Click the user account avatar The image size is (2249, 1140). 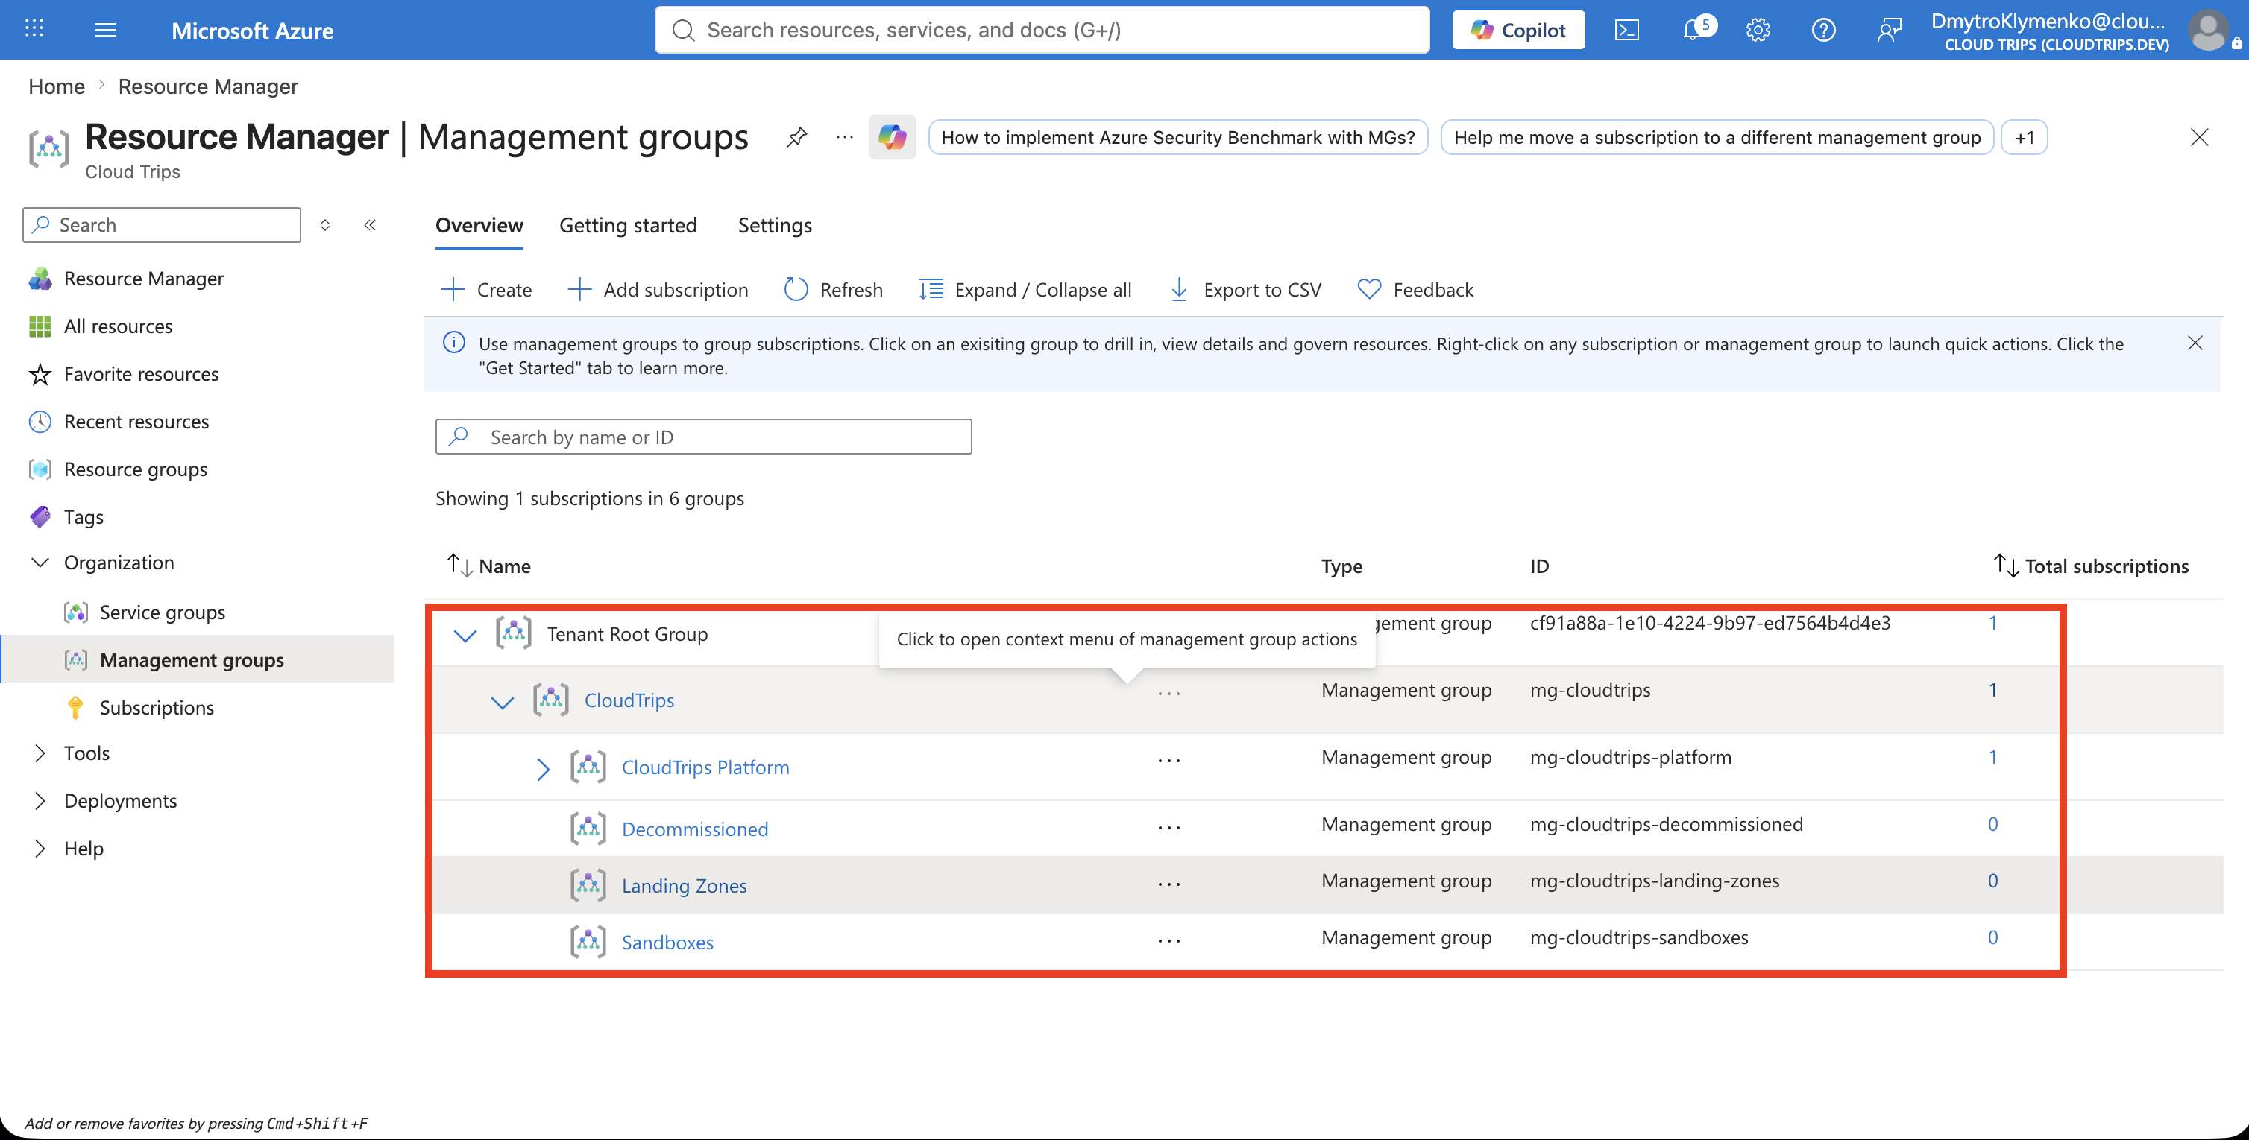tap(2209, 30)
